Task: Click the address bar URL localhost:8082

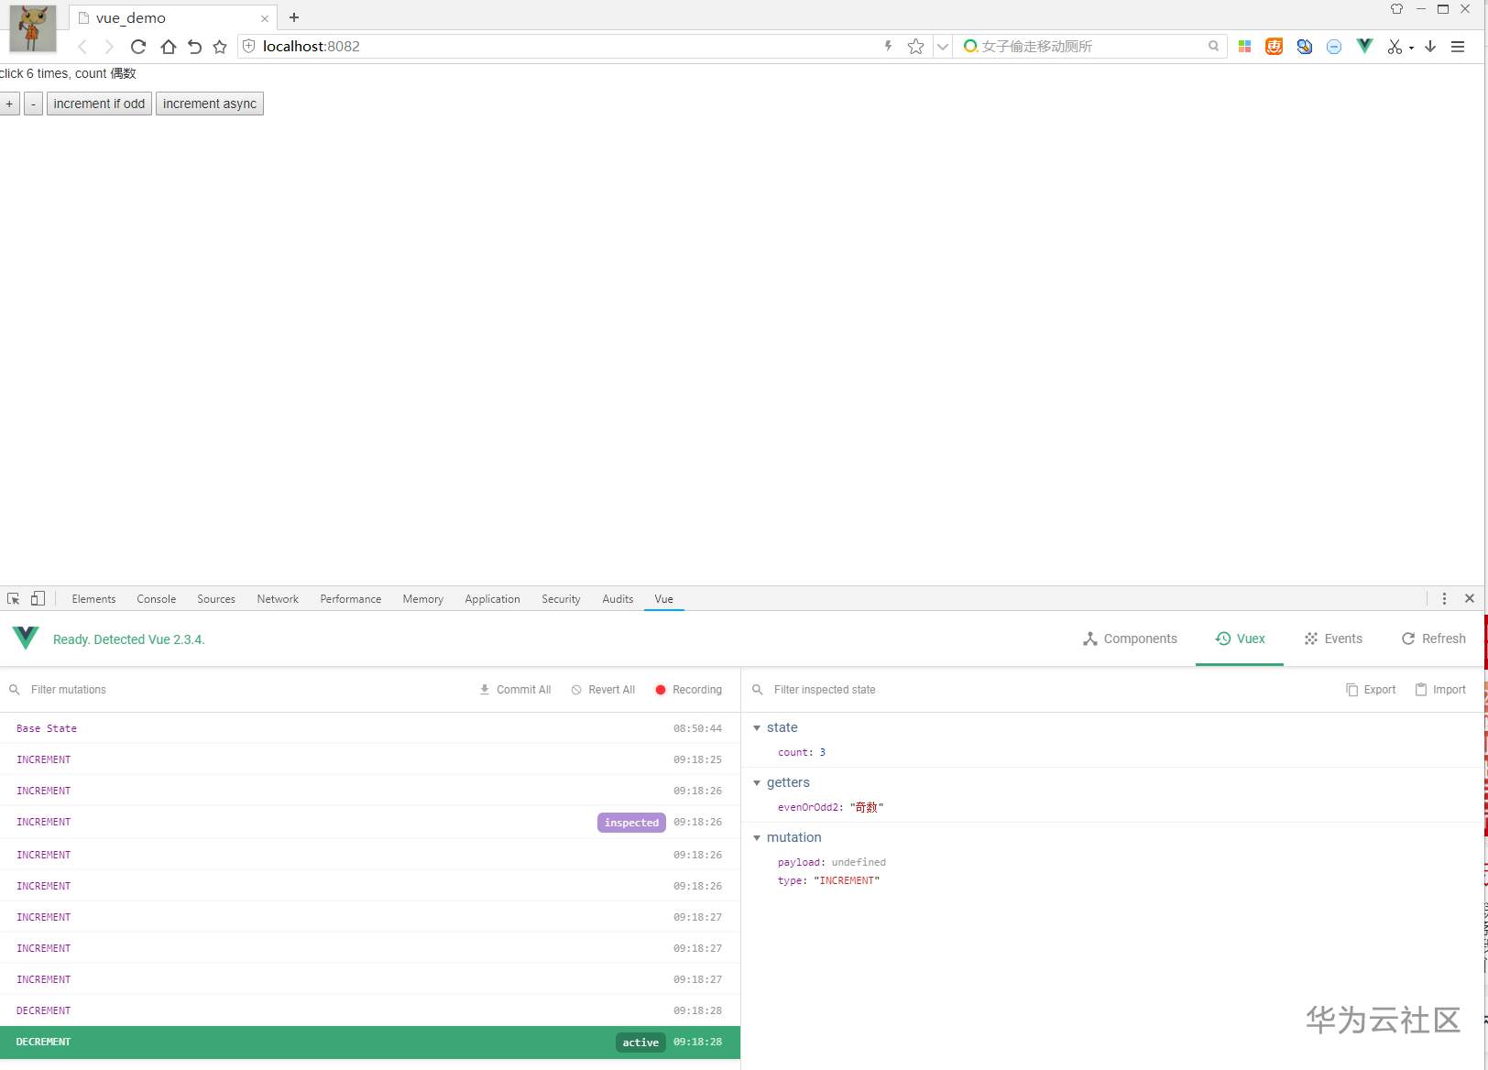Action: (312, 47)
